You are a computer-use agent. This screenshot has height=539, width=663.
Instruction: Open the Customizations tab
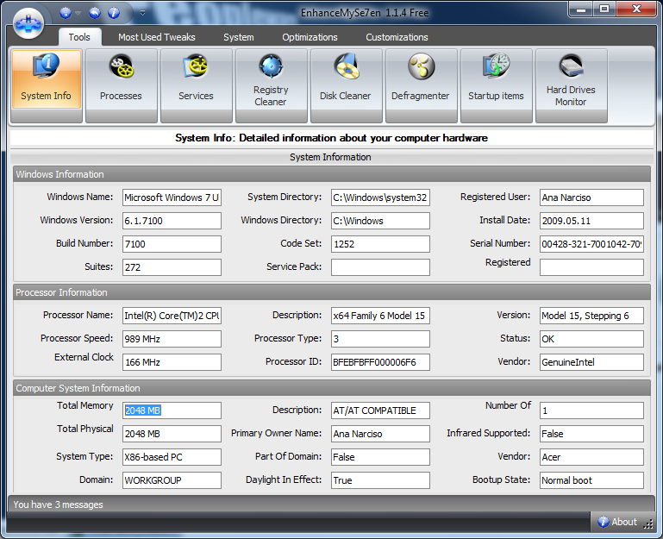click(x=397, y=37)
